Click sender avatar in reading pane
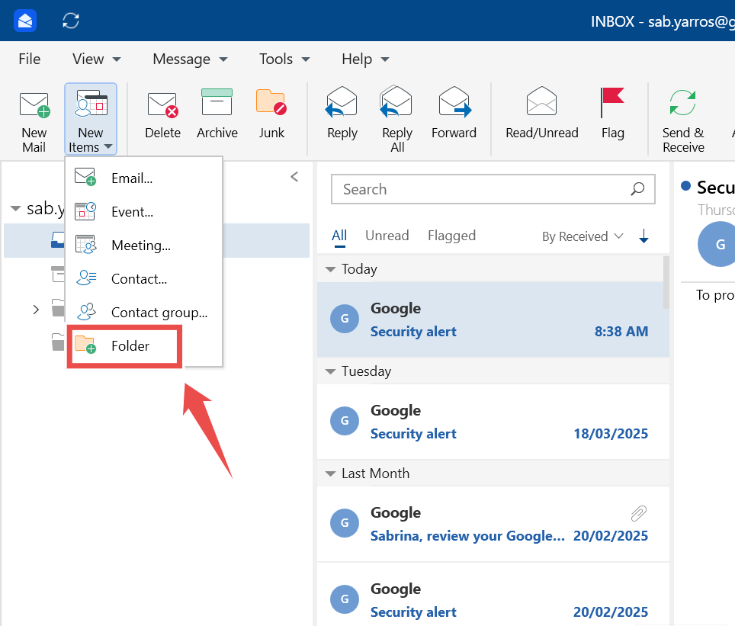 717,244
